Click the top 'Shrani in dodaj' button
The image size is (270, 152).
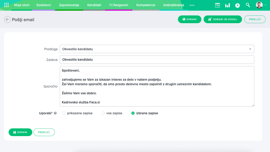pyautogui.click(x=223, y=19)
